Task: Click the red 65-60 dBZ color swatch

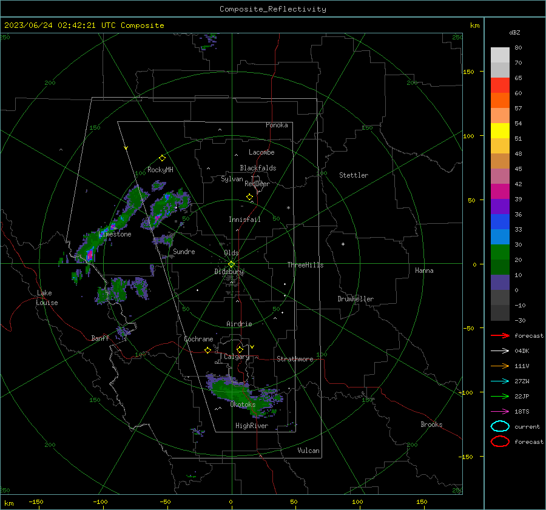Action: click(500, 86)
